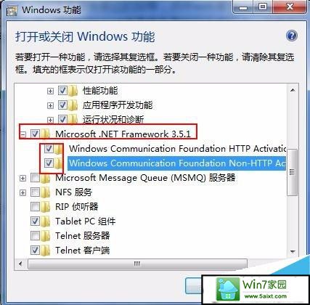Collapse the Microsoft .NET Framework 3.5.1 node
The width and height of the screenshot is (310, 305).
[23, 134]
